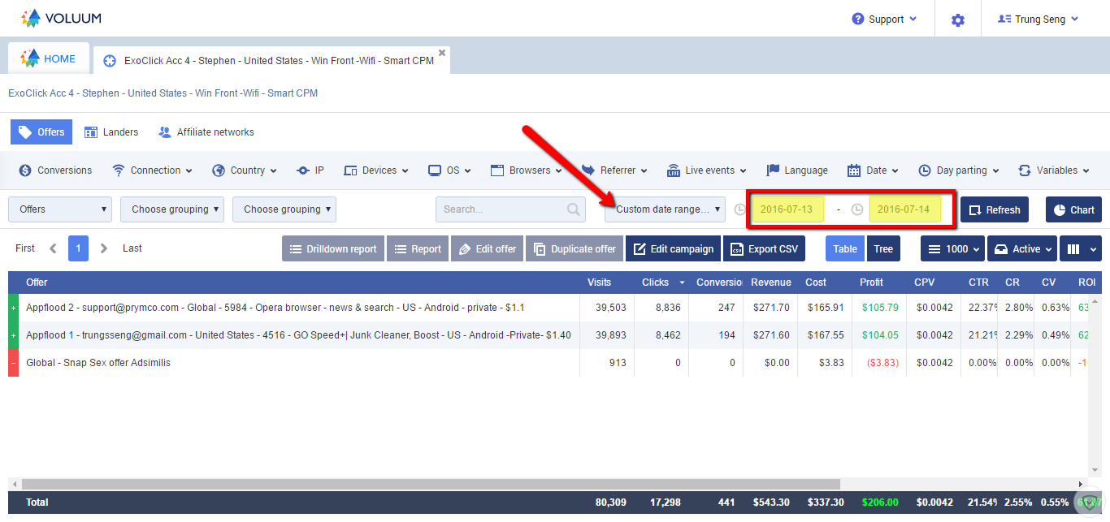1110x522 pixels.
Task: Open the Referrer menu
Action: (x=614, y=170)
